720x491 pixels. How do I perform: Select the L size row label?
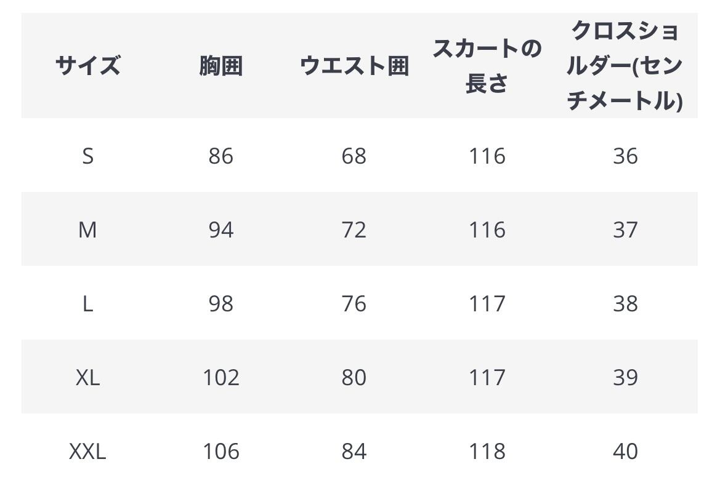pyautogui.click(x=87, y=303)
